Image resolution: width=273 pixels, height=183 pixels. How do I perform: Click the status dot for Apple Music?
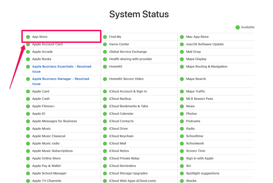[28, 129]
